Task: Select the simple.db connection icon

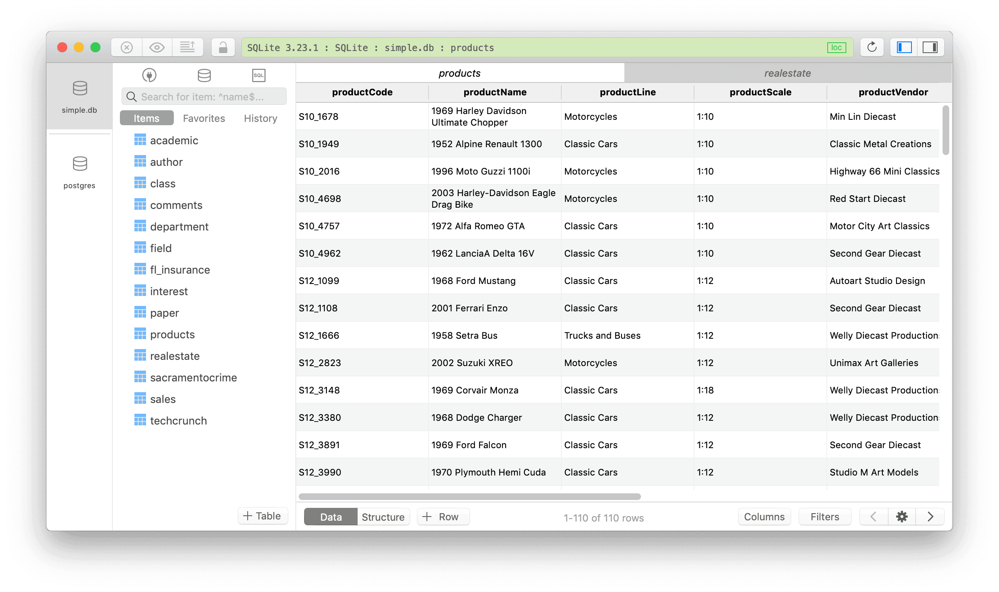Action: point(80,97)
